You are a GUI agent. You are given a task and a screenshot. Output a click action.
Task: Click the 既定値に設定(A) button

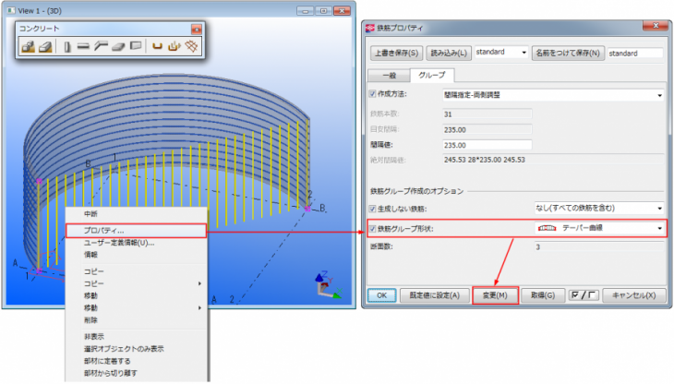(435, 295)
